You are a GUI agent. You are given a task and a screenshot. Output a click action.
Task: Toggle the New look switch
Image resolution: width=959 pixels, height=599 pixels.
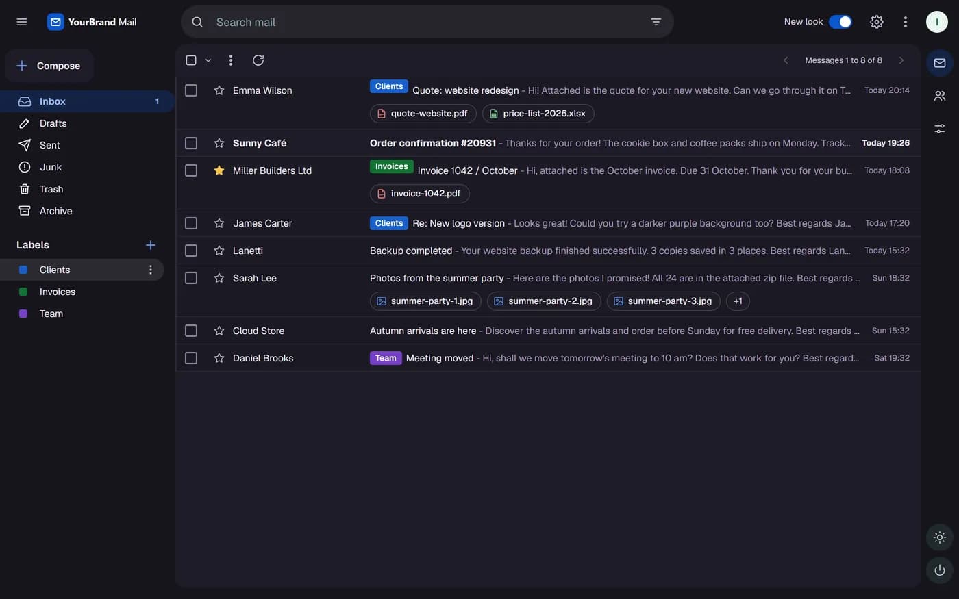pos(840,22)
